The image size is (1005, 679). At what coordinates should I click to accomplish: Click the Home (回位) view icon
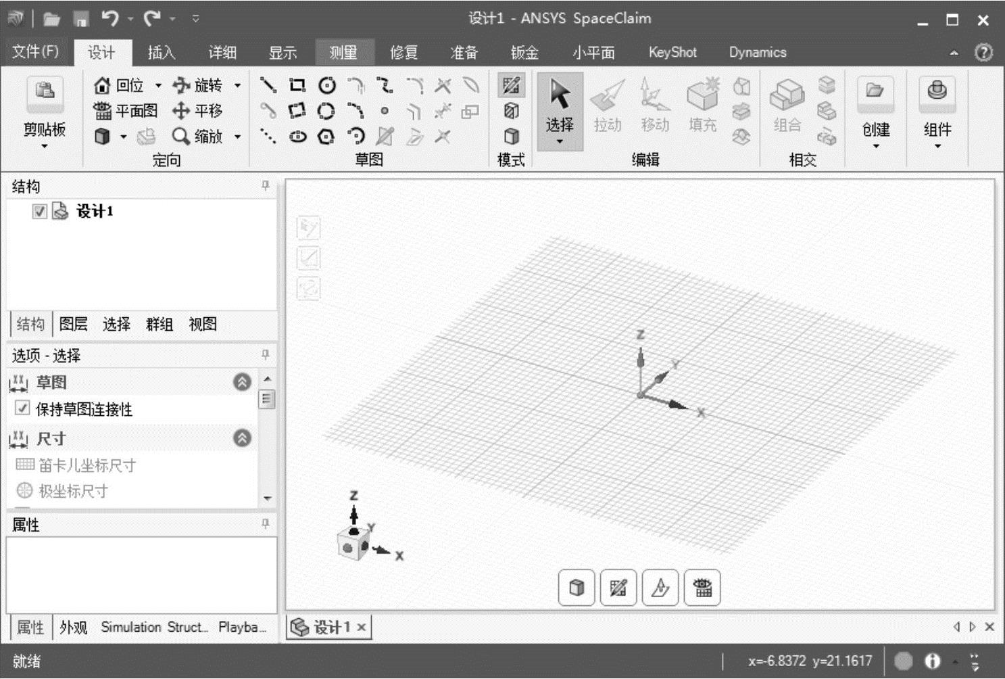tap(102, 85)
